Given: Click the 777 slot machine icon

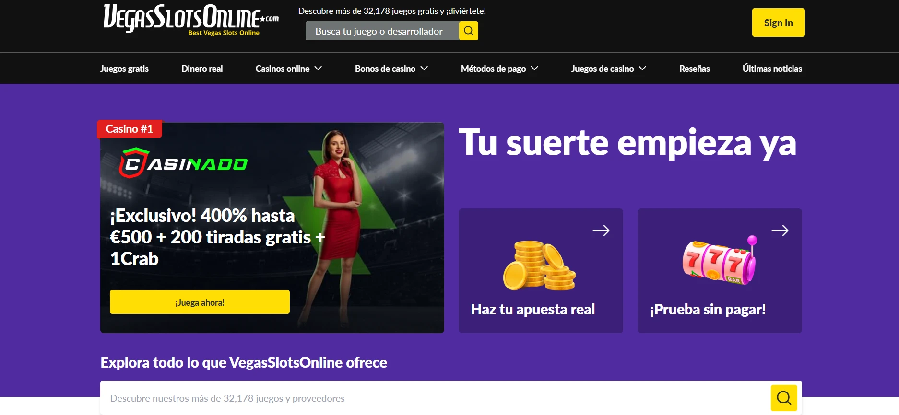Looking at the screenshot, I should click(720, 260).
